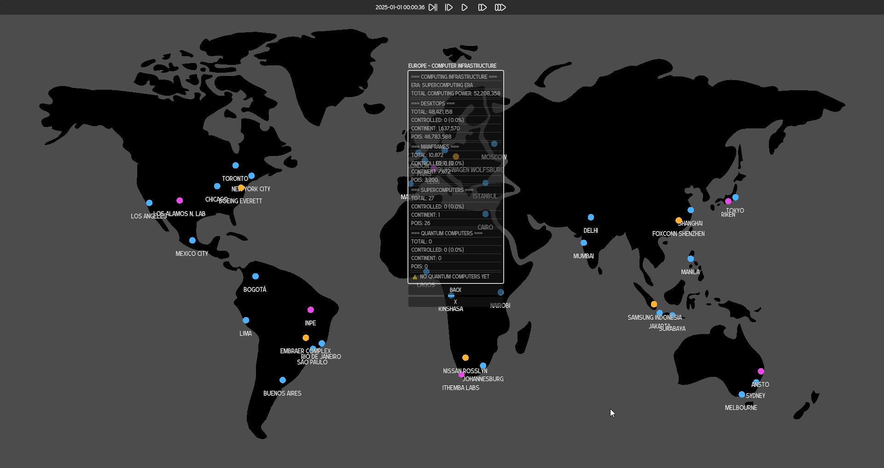Select the blue Delhi city dot
Screen dimensions: 884x468
[591, 217]
